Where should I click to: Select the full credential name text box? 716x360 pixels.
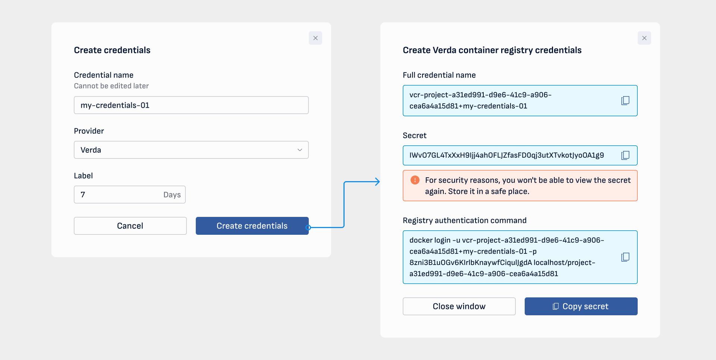point(507,101)
